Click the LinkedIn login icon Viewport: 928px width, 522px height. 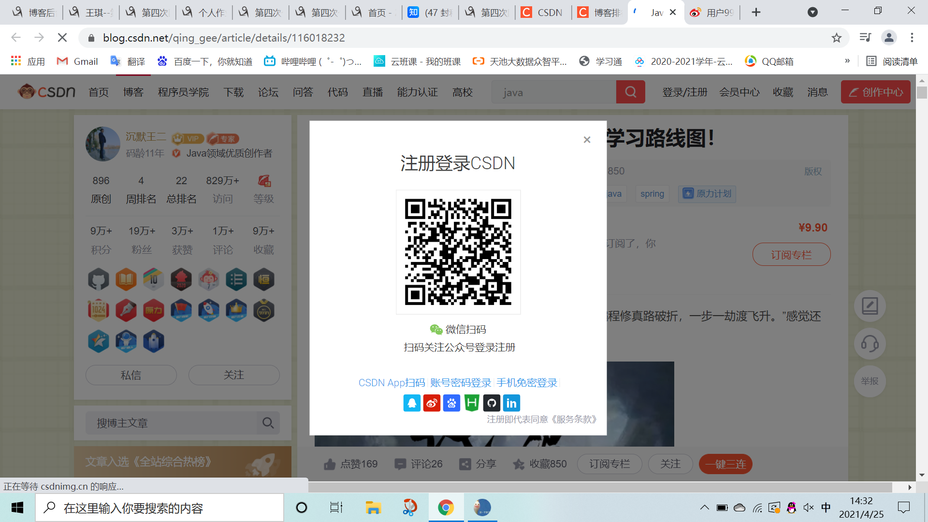click(511, 403)
